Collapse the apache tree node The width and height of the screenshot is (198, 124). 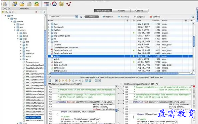click(12, 21)
